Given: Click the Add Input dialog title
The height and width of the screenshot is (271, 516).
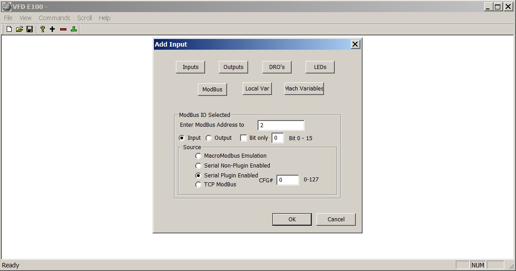Looking at the screenshot, I should click(171, 44).
